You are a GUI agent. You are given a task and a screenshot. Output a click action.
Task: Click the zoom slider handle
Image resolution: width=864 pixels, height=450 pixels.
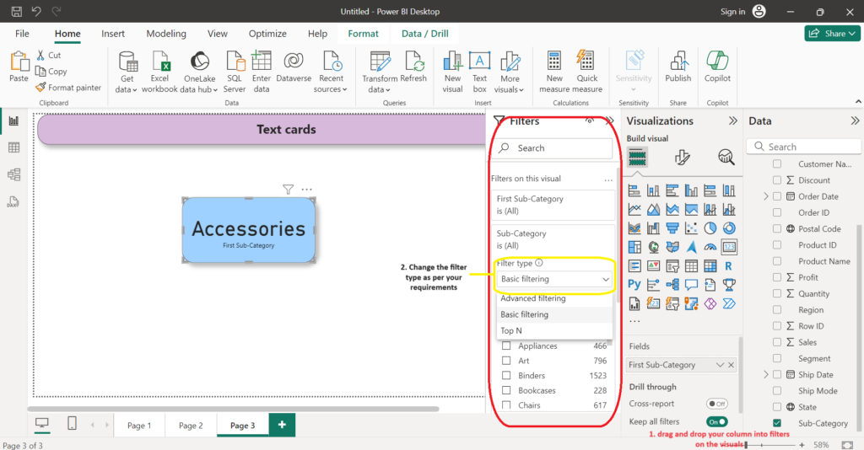pos(746,444)
